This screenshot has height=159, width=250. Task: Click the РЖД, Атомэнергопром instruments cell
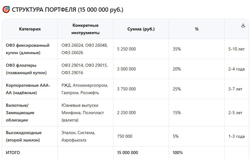pyautogui.click(x=85, y=89)
